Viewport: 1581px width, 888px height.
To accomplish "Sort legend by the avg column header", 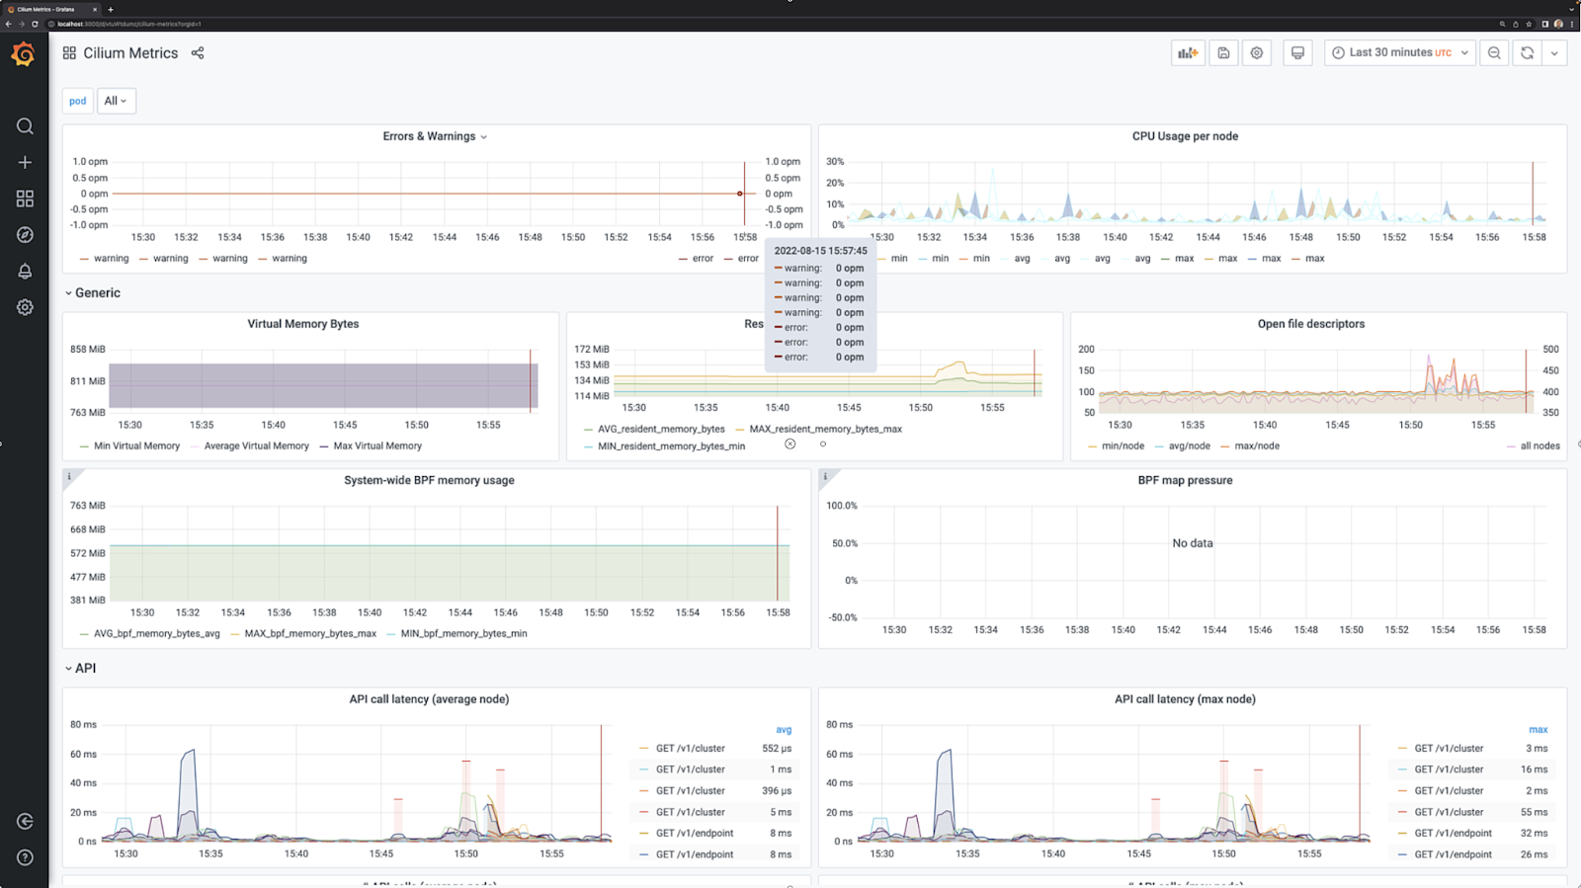I will tap(784, 730).
